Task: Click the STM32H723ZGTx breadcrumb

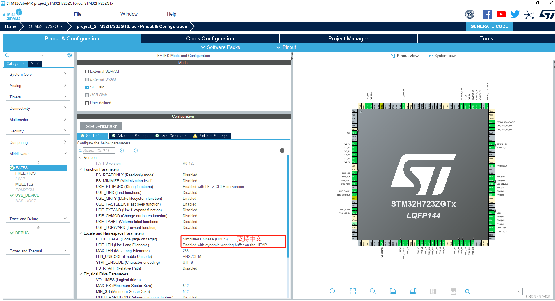Action: 46,26
